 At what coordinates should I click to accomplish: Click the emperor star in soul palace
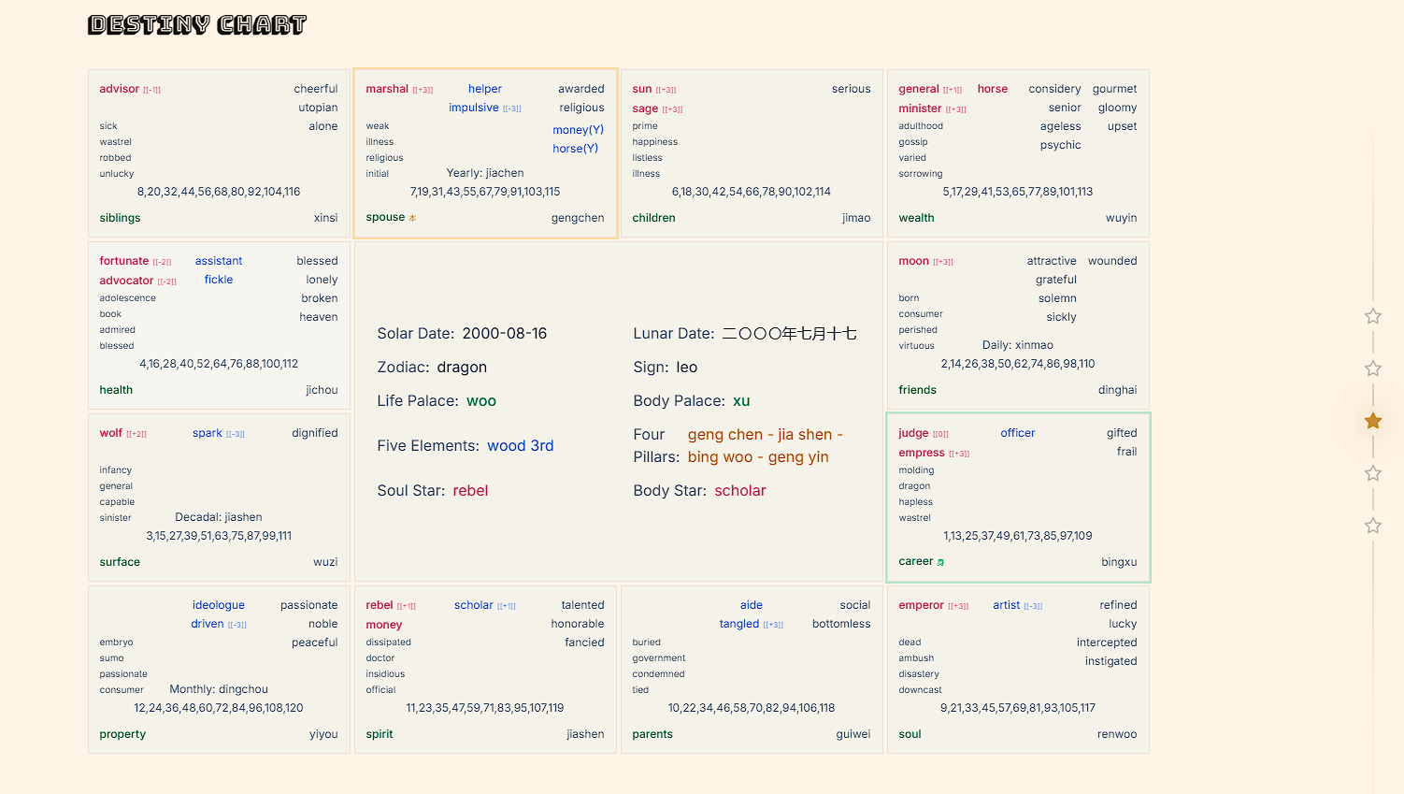coord(922,605)
